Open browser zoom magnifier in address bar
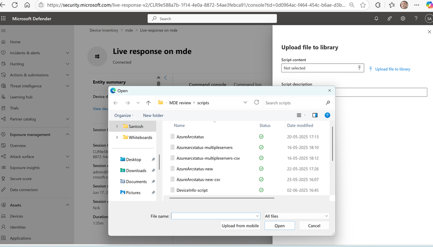The width and height of the screenshot is (433, 247). click(352, 5)
